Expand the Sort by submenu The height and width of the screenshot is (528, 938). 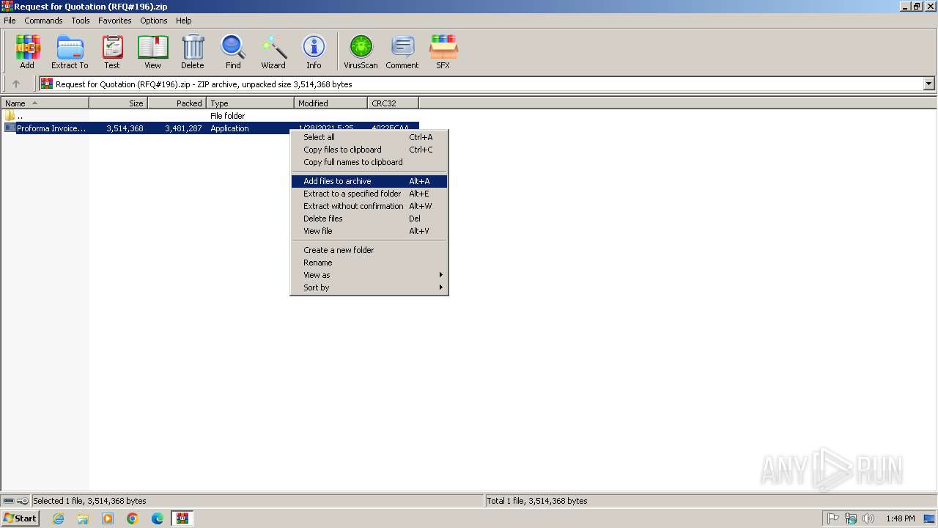(x=369, y=287)
